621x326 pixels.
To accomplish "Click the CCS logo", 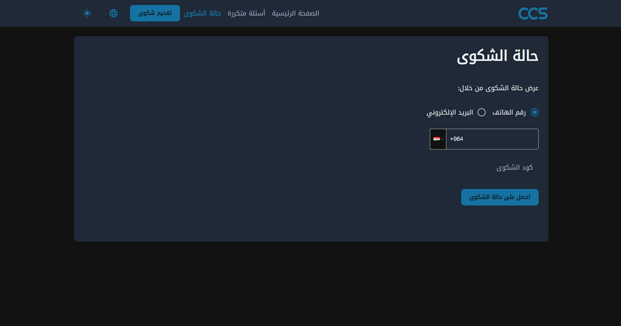I will 533,13.
